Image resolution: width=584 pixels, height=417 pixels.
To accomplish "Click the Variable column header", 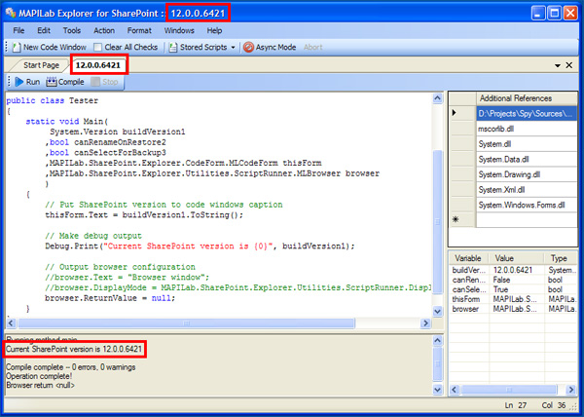I will [x=469, y=258].
